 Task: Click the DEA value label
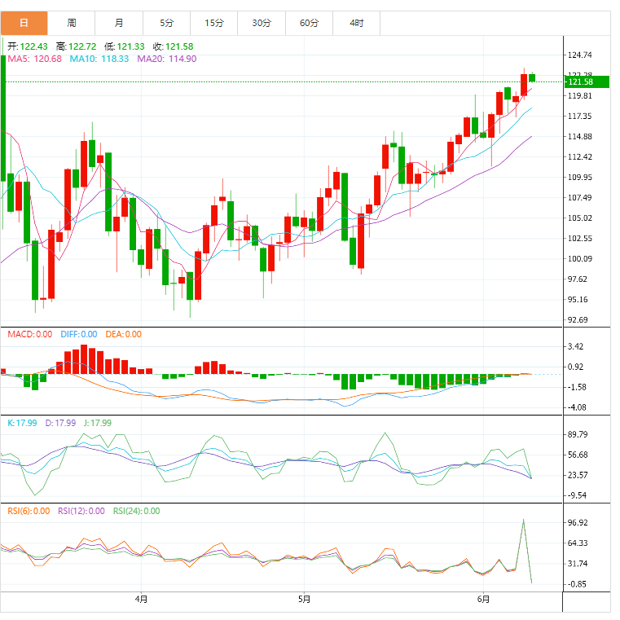(x=122, y=334)
